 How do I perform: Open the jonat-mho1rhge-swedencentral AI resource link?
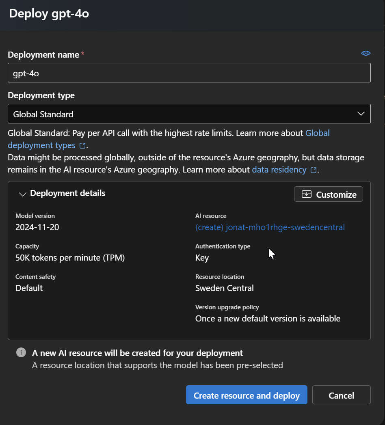(270, 227)
